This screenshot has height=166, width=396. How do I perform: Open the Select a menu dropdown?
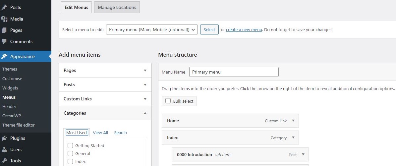[x=152, y=29]
